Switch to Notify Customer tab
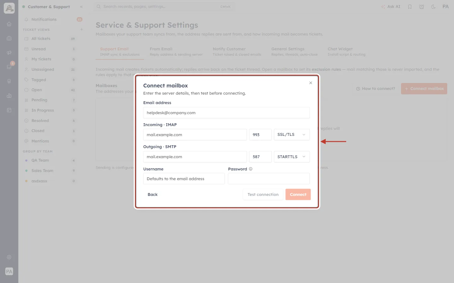 [237, 52]
